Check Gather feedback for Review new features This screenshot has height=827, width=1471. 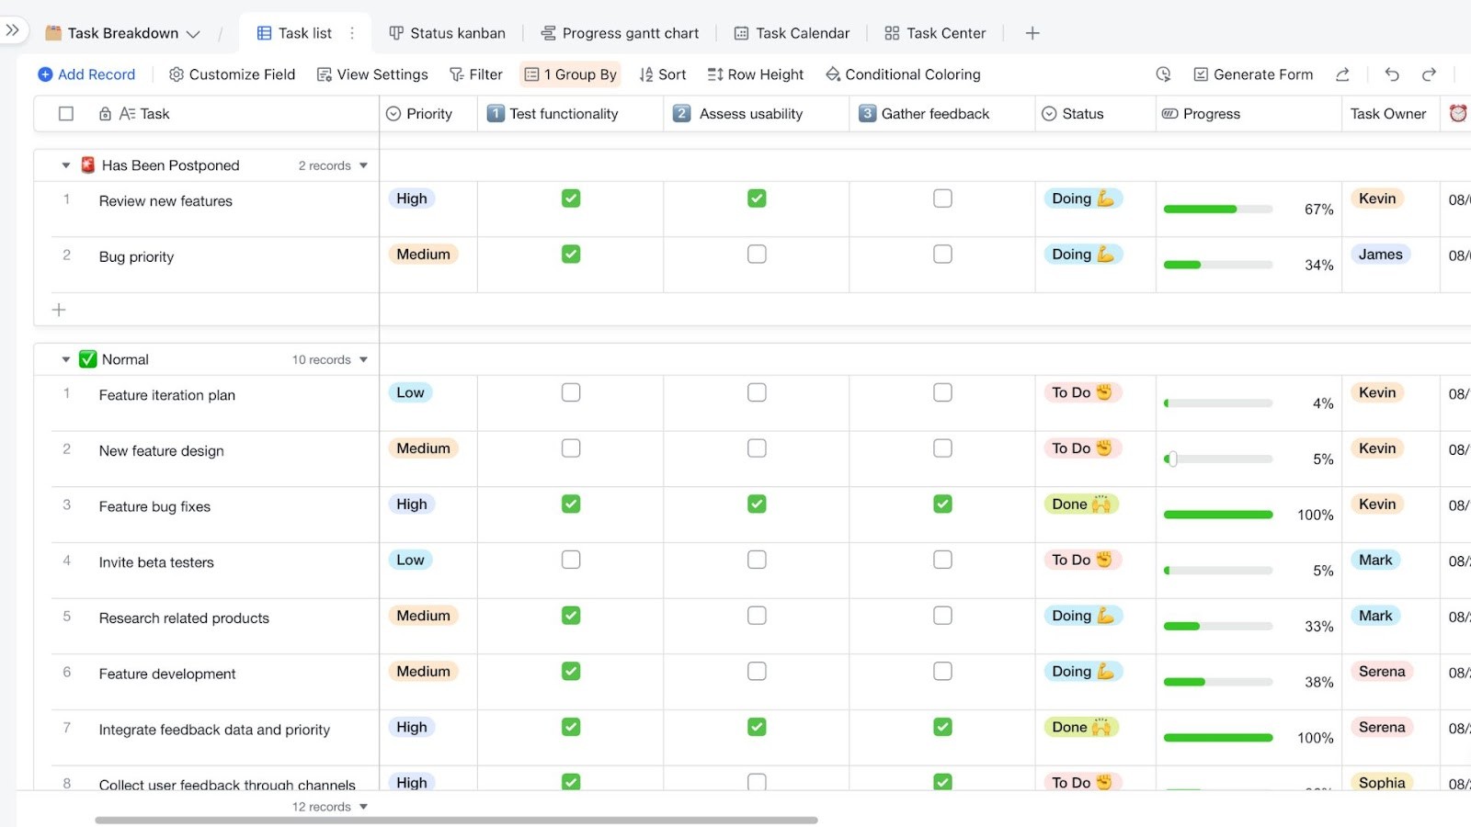(941, 198)
